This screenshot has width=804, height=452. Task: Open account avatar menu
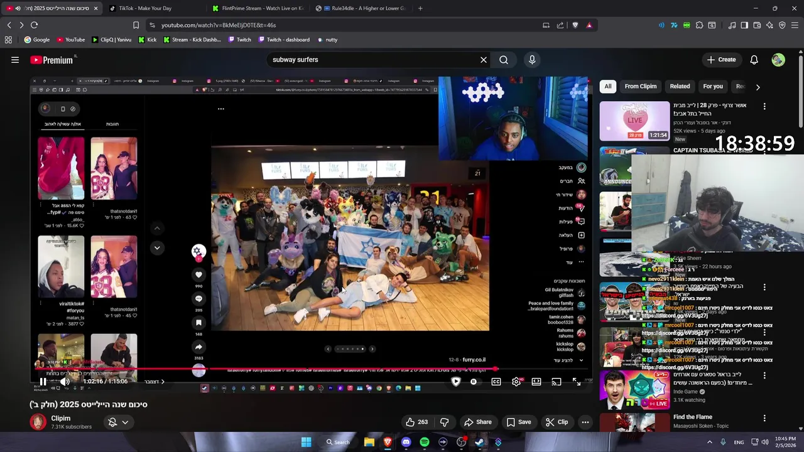pos(778,60)
